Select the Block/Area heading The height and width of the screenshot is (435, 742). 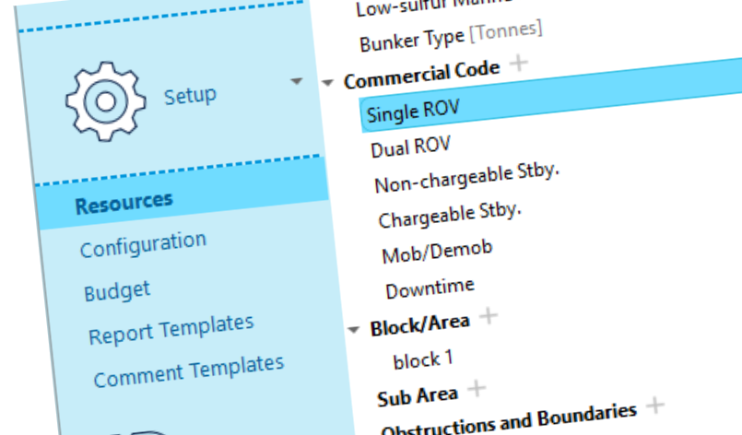pos(419,325)
